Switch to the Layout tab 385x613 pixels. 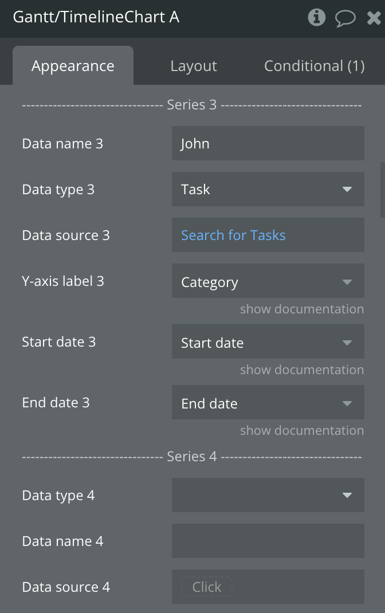pos(194,66)
